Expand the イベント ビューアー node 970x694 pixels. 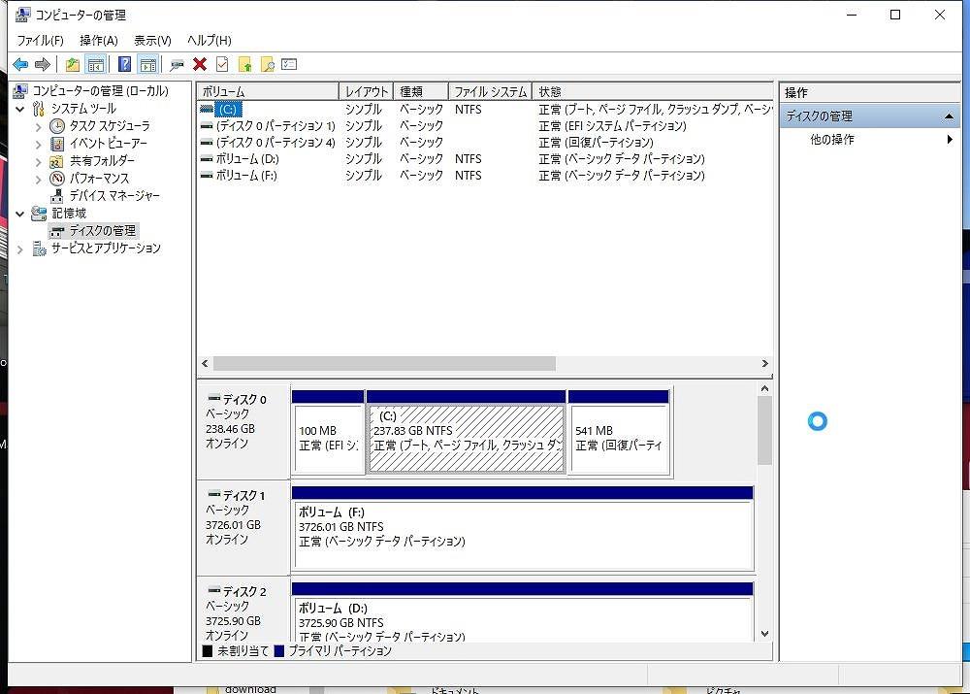click(39, 145)
